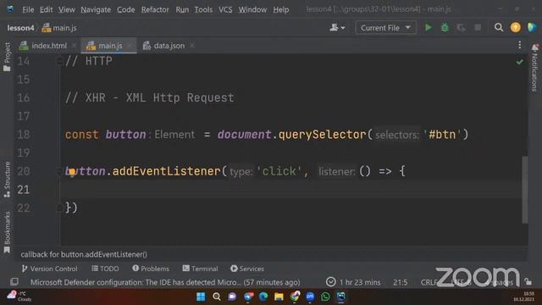Click the editor vertical scrollbar thumb
542x305 pixels.
(x=525, y=190)
